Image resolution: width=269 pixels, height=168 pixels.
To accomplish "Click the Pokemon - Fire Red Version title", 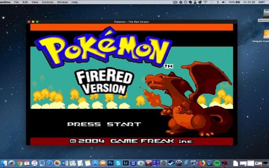I will [x=131, y=22].
